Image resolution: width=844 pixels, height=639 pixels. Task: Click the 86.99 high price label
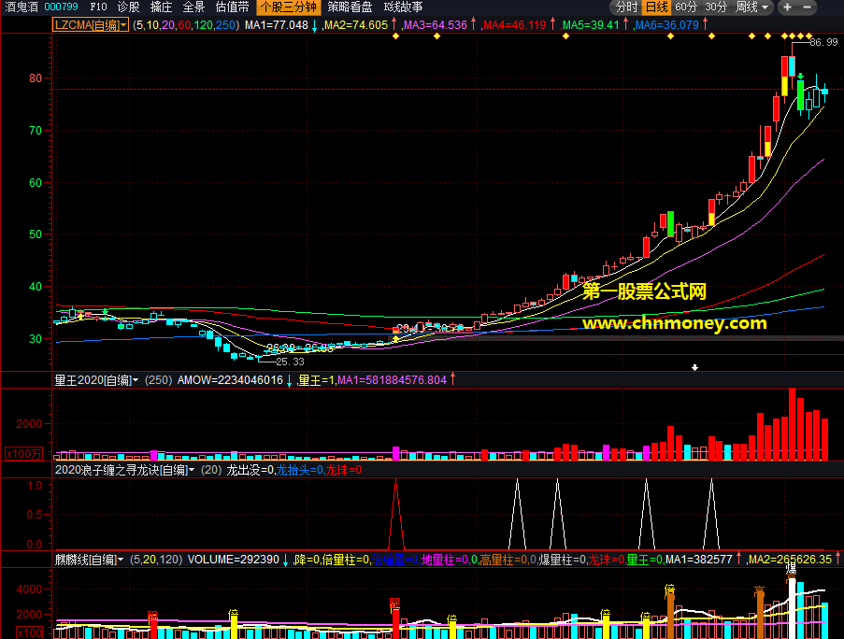coord(823,42)
